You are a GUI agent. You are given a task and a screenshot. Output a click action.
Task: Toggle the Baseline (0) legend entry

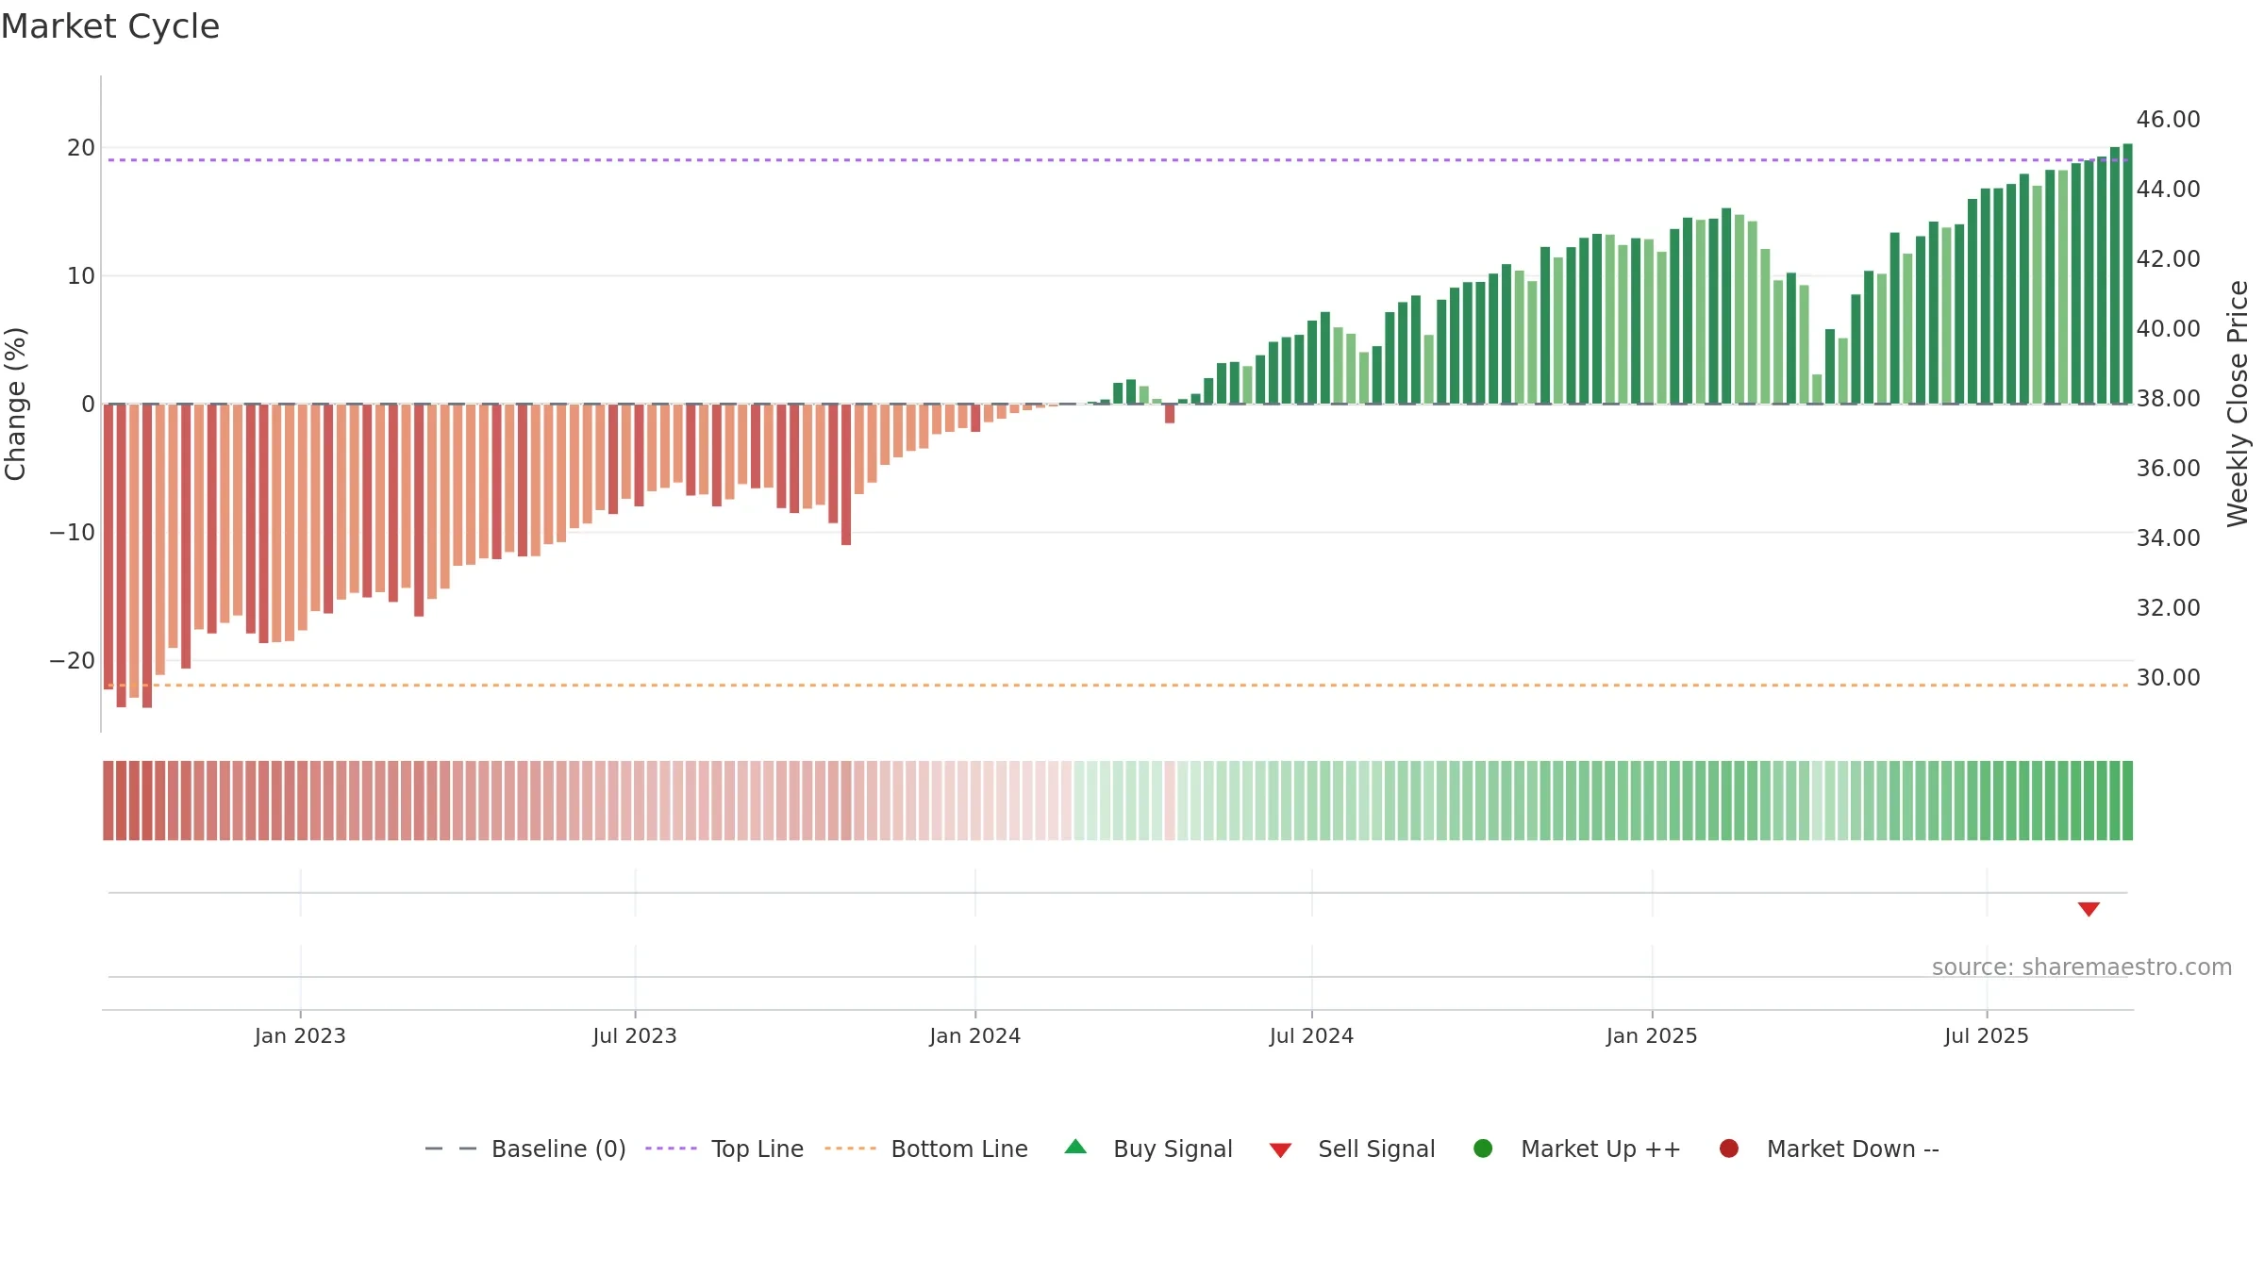(525, 1149)
